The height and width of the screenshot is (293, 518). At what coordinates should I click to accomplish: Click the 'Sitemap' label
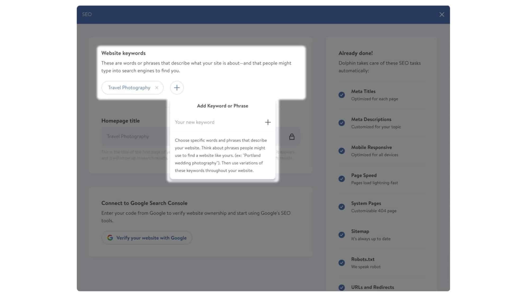click(x=360, y=231)
